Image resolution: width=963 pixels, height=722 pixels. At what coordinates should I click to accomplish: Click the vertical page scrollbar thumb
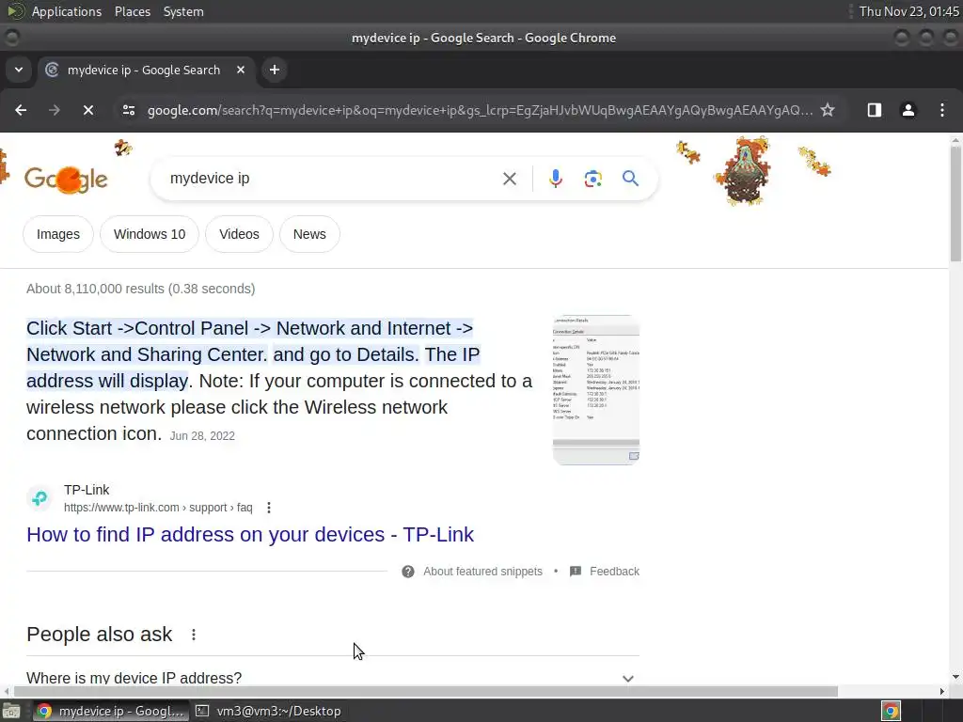tap(955, 204)
